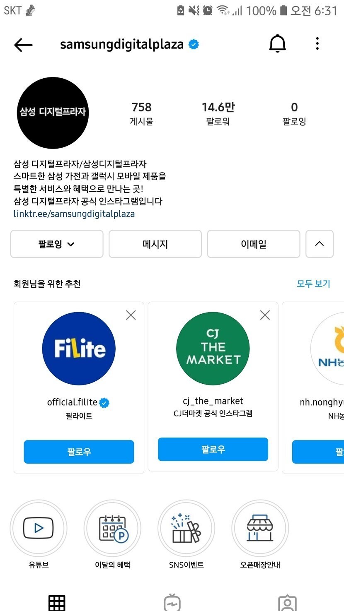Open the SNS이벤트 highlight

tap(186, 528)
